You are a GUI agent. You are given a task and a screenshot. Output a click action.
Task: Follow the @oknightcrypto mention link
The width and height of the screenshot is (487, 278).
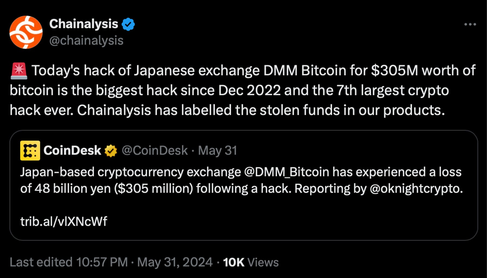[416, 189]
